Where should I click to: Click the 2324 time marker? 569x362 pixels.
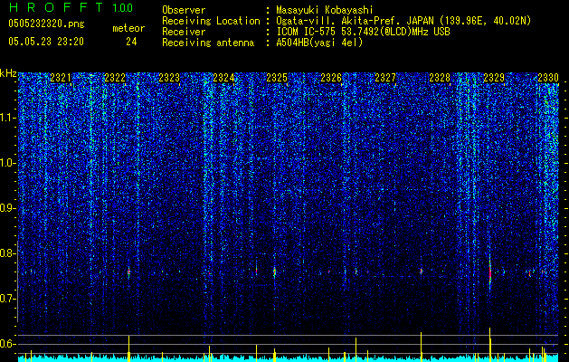click(223, 78)
